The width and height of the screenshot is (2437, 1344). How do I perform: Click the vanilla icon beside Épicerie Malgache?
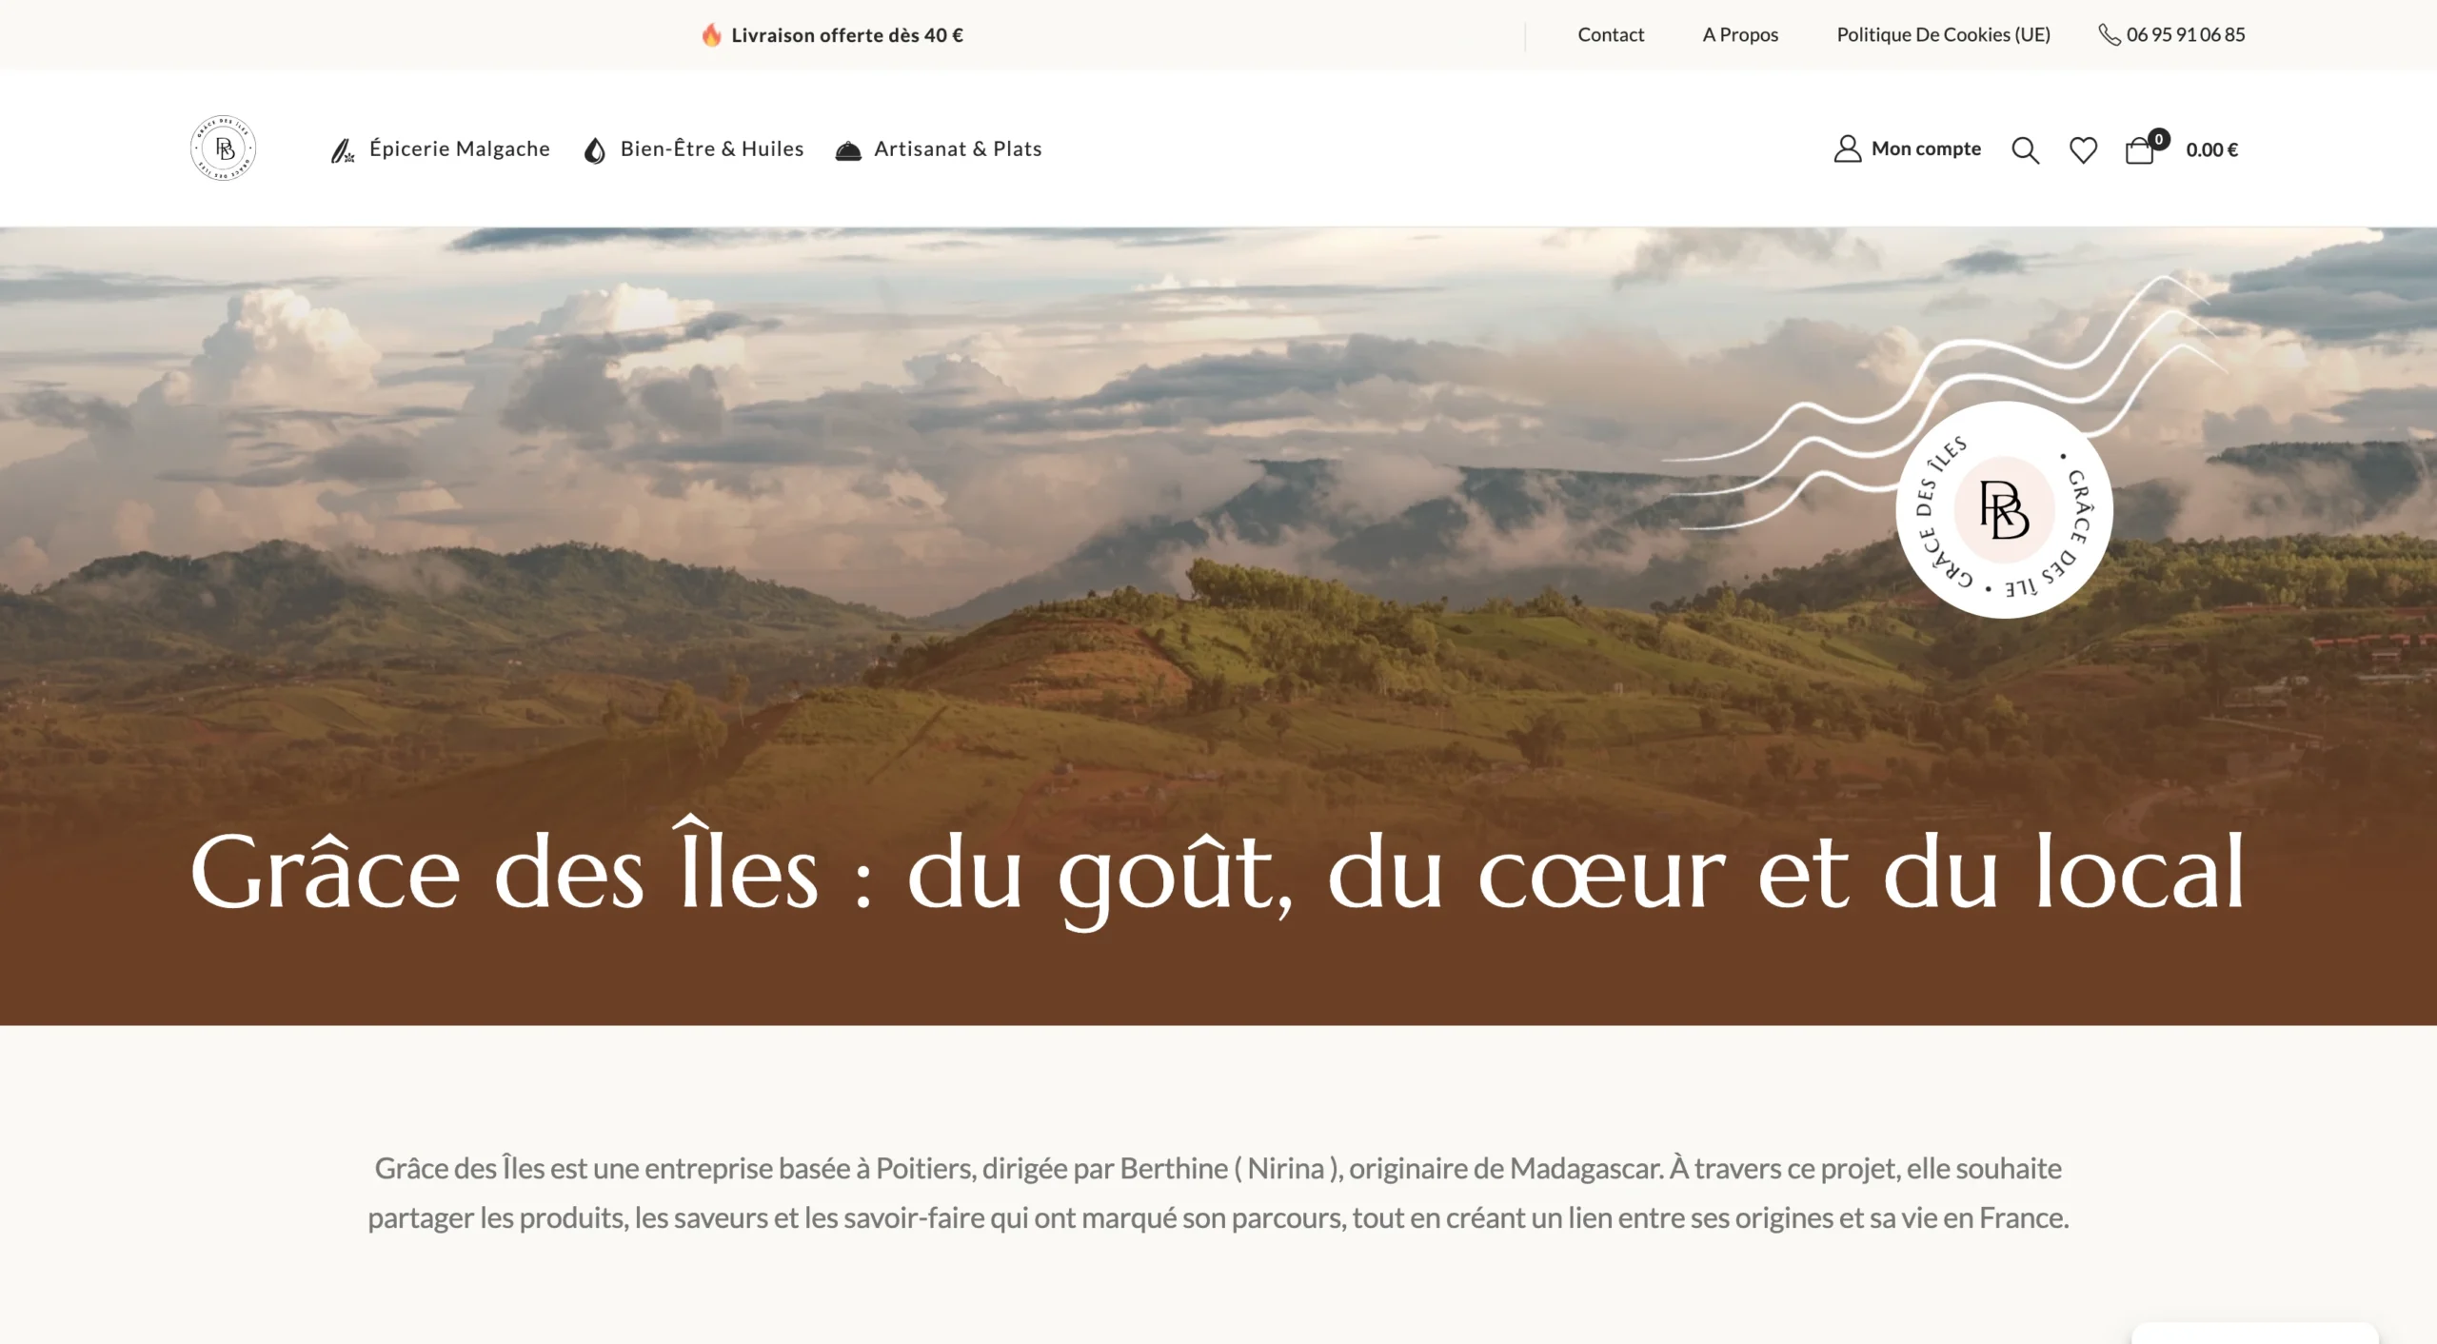[x=342, y=150]
